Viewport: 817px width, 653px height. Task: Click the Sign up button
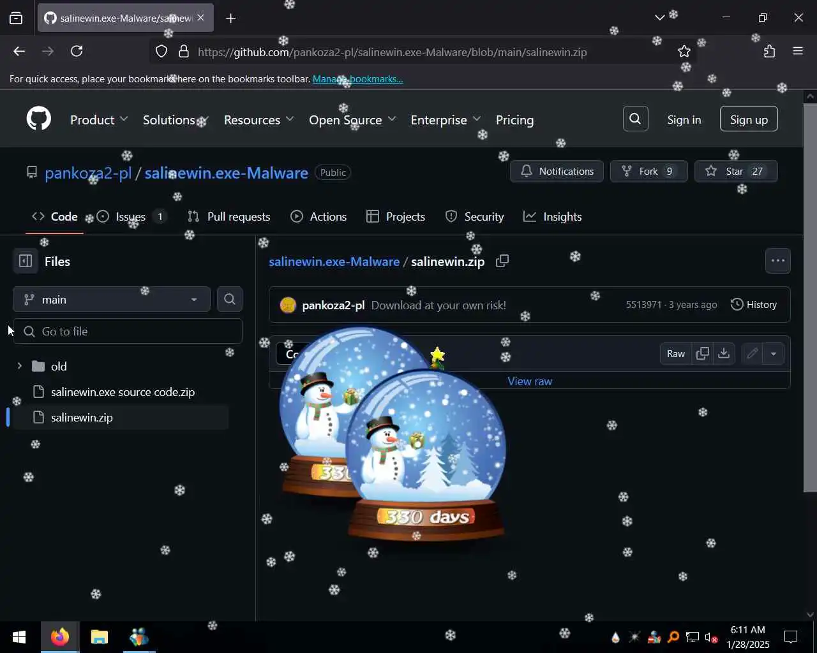(749, 119)
